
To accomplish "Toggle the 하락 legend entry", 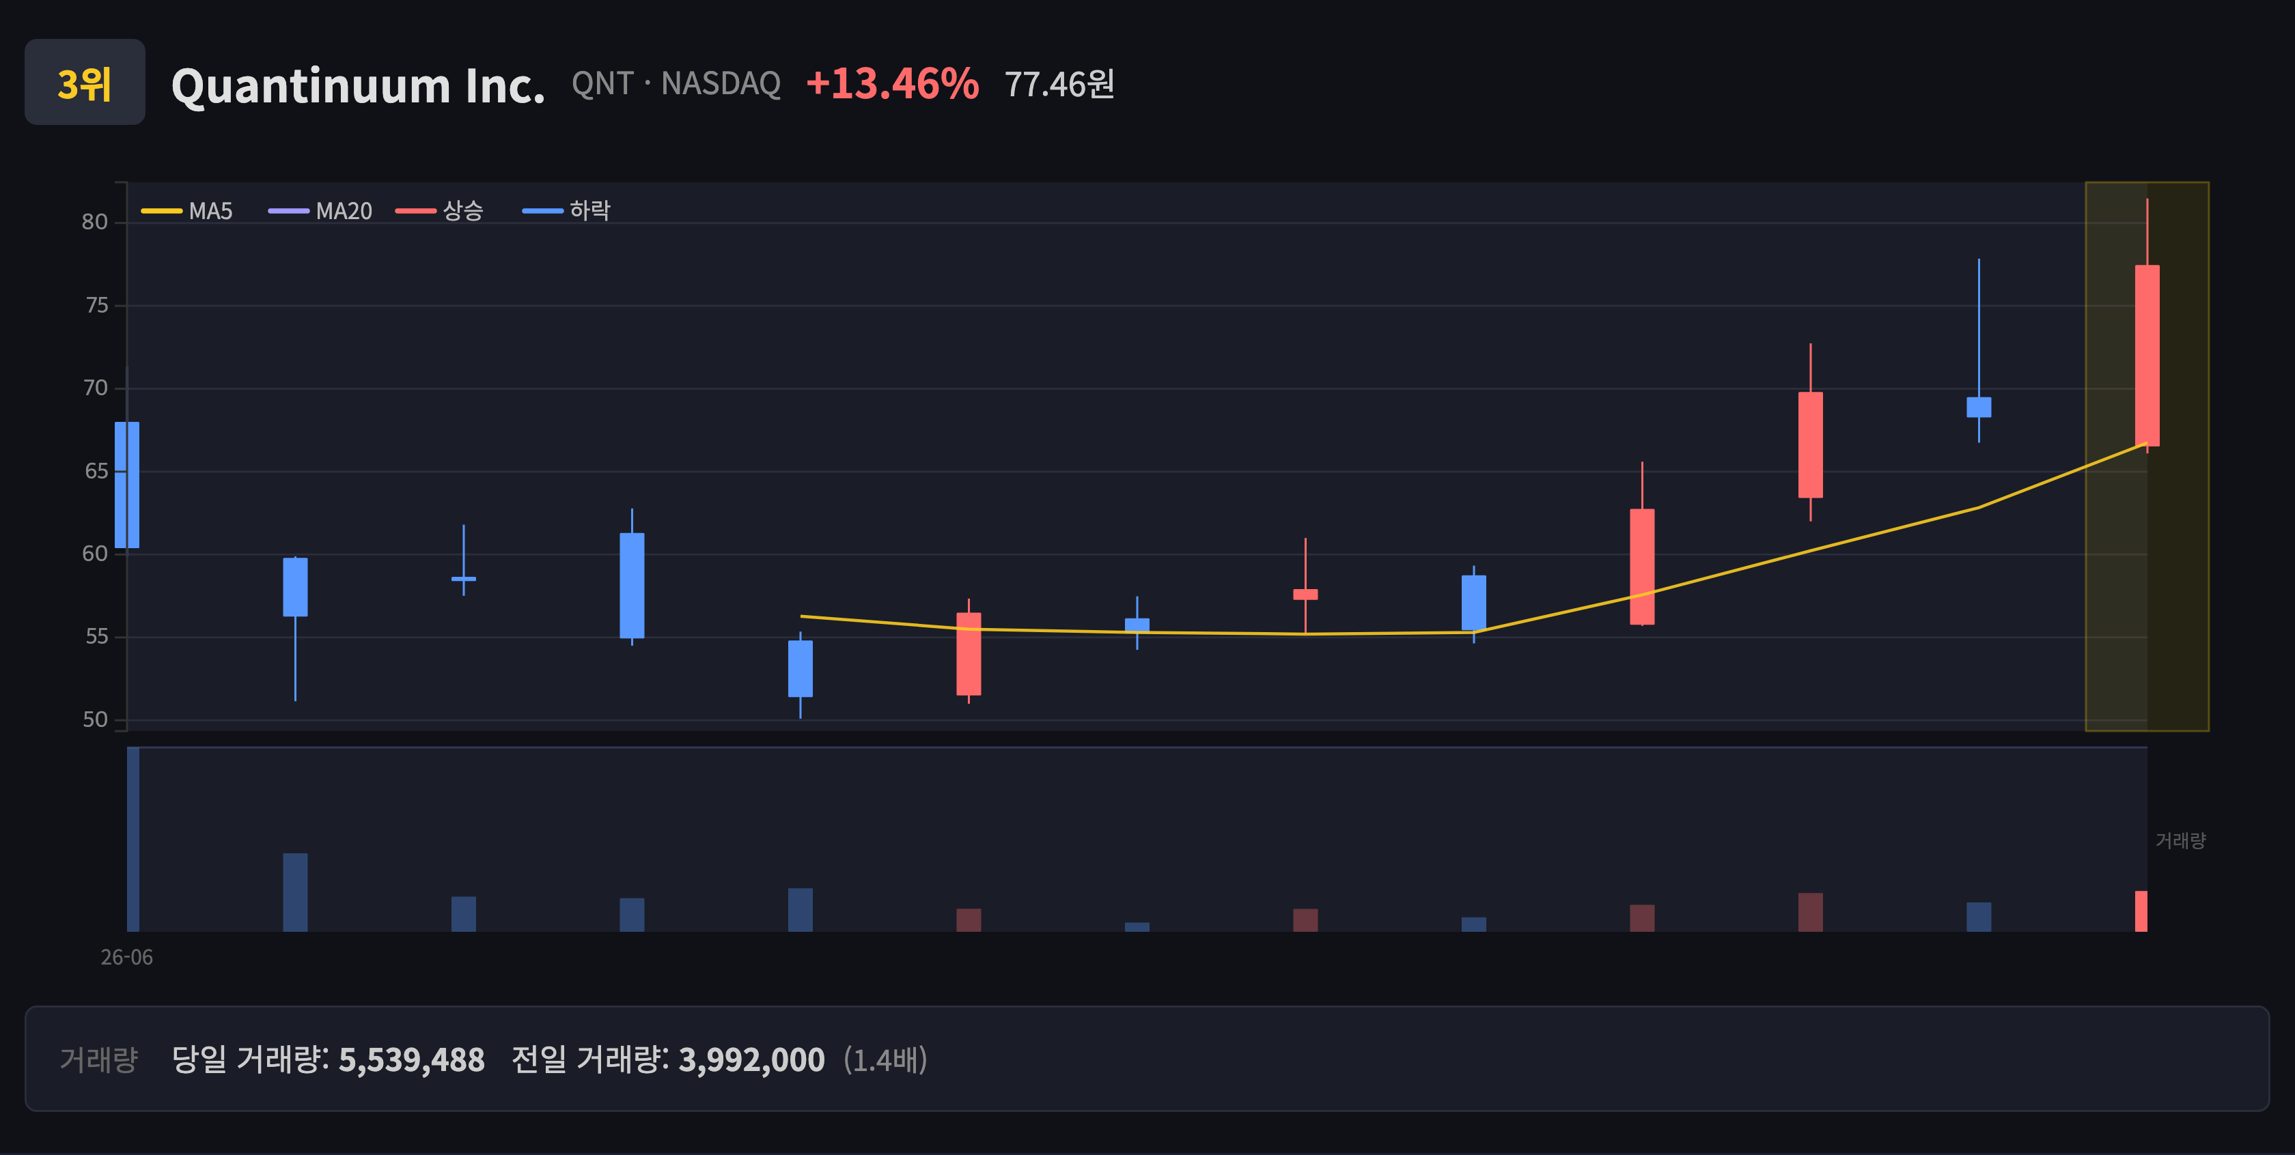I will (x=567, y=211).
